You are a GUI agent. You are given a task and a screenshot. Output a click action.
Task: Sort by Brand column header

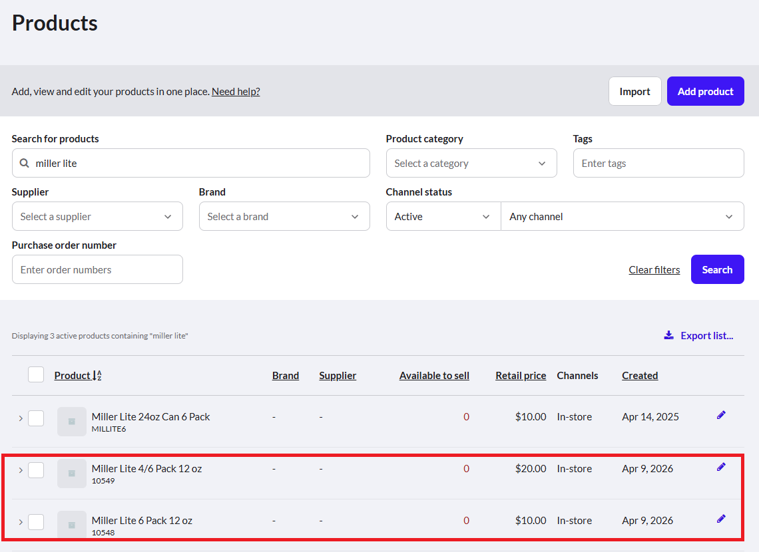click(285, 376)
